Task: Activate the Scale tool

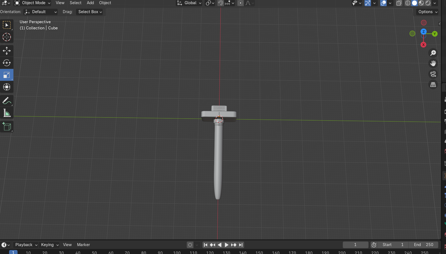Action: [7, 75]
